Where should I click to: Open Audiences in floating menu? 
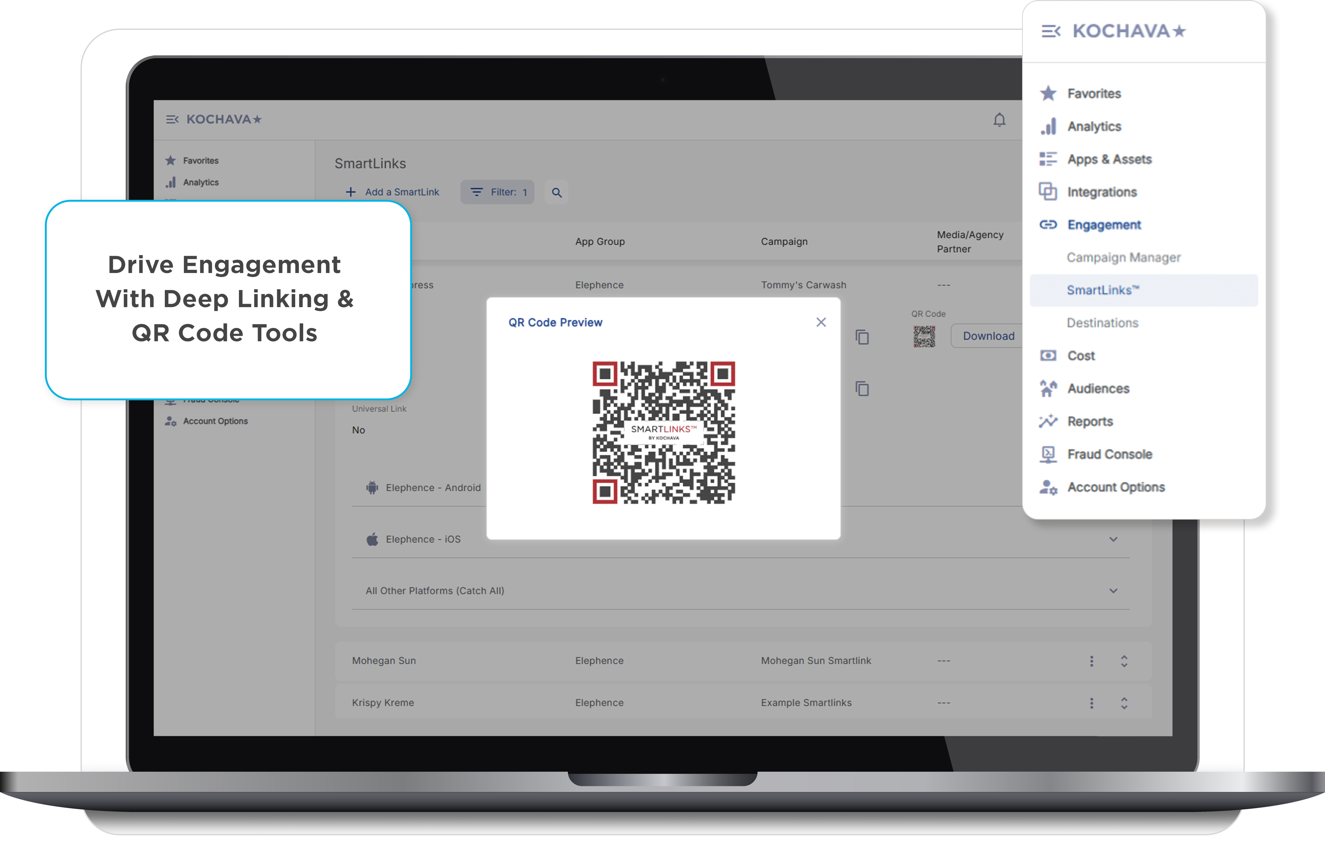coord(1098,388)
